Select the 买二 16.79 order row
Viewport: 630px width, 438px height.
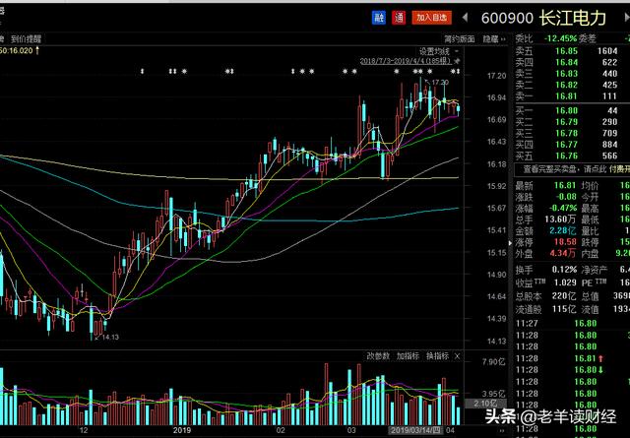click(x=572, y=122)
